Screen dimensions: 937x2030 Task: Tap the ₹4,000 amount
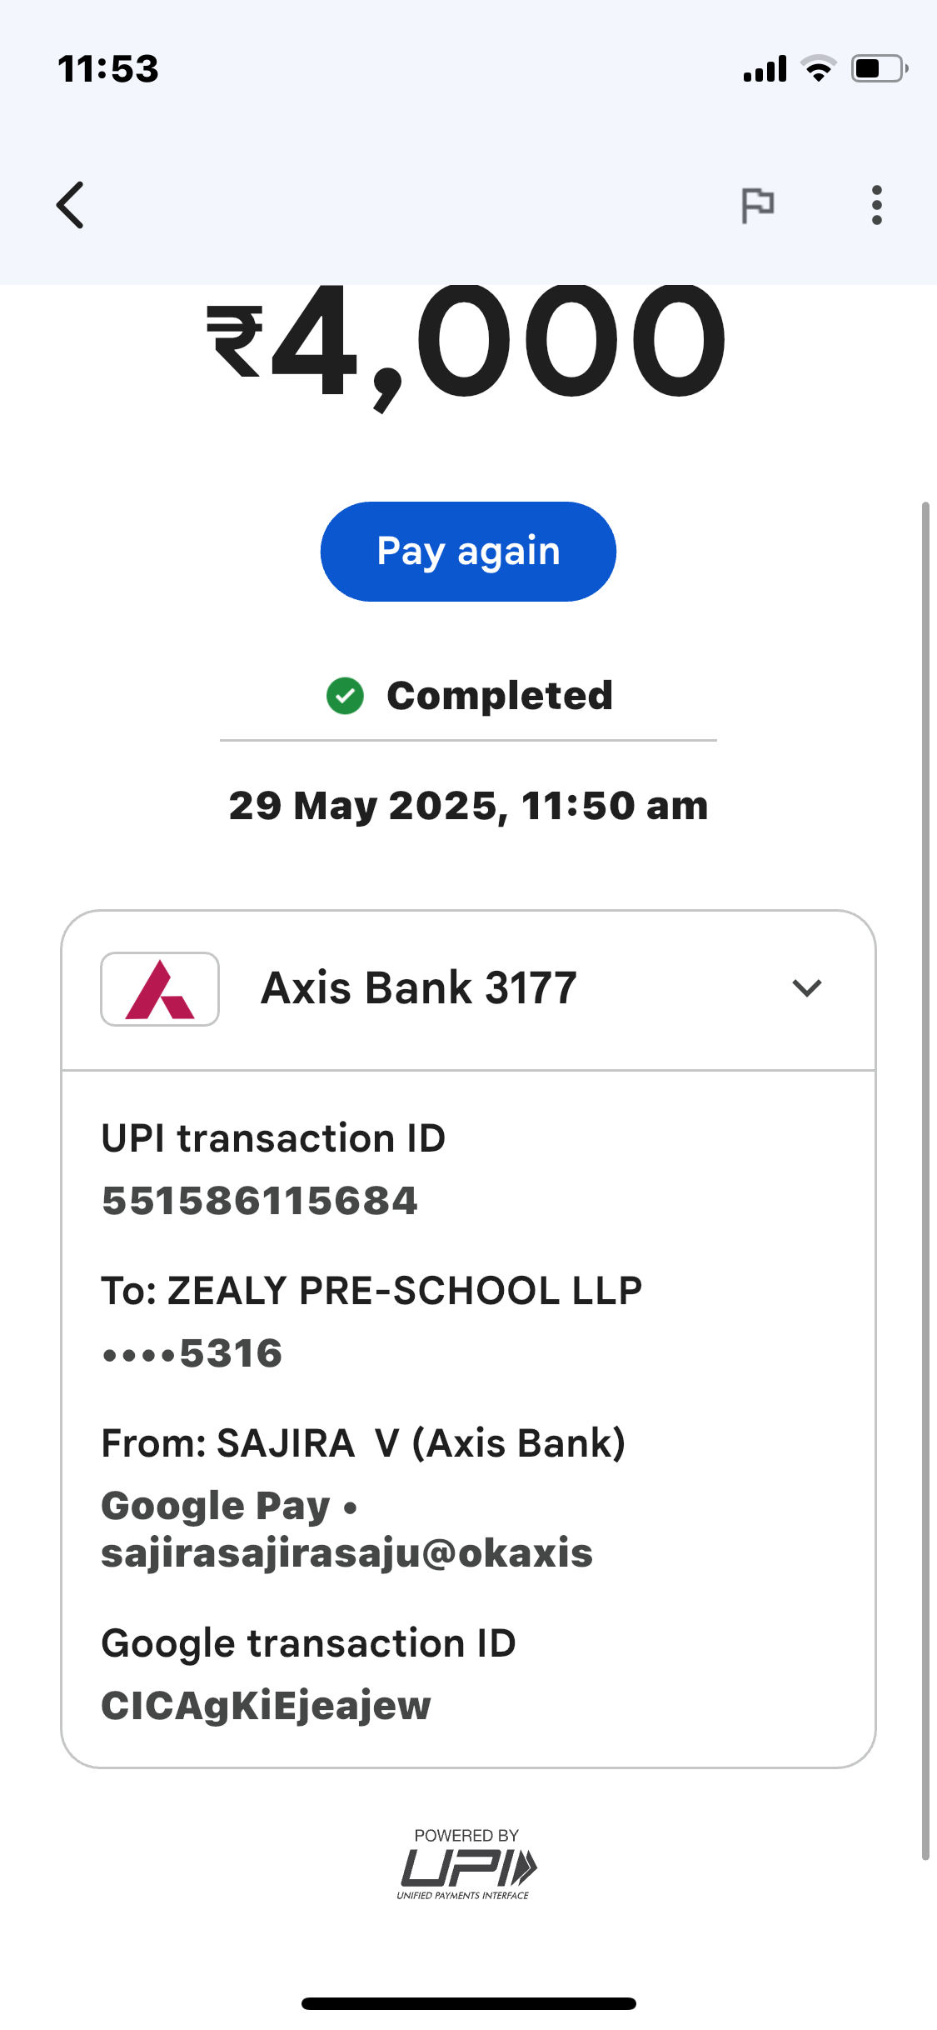coord(467,342)
